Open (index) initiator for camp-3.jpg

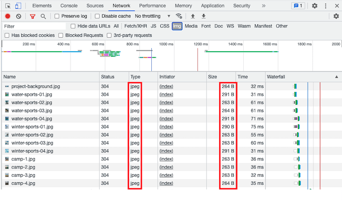(x=166, y=175)
